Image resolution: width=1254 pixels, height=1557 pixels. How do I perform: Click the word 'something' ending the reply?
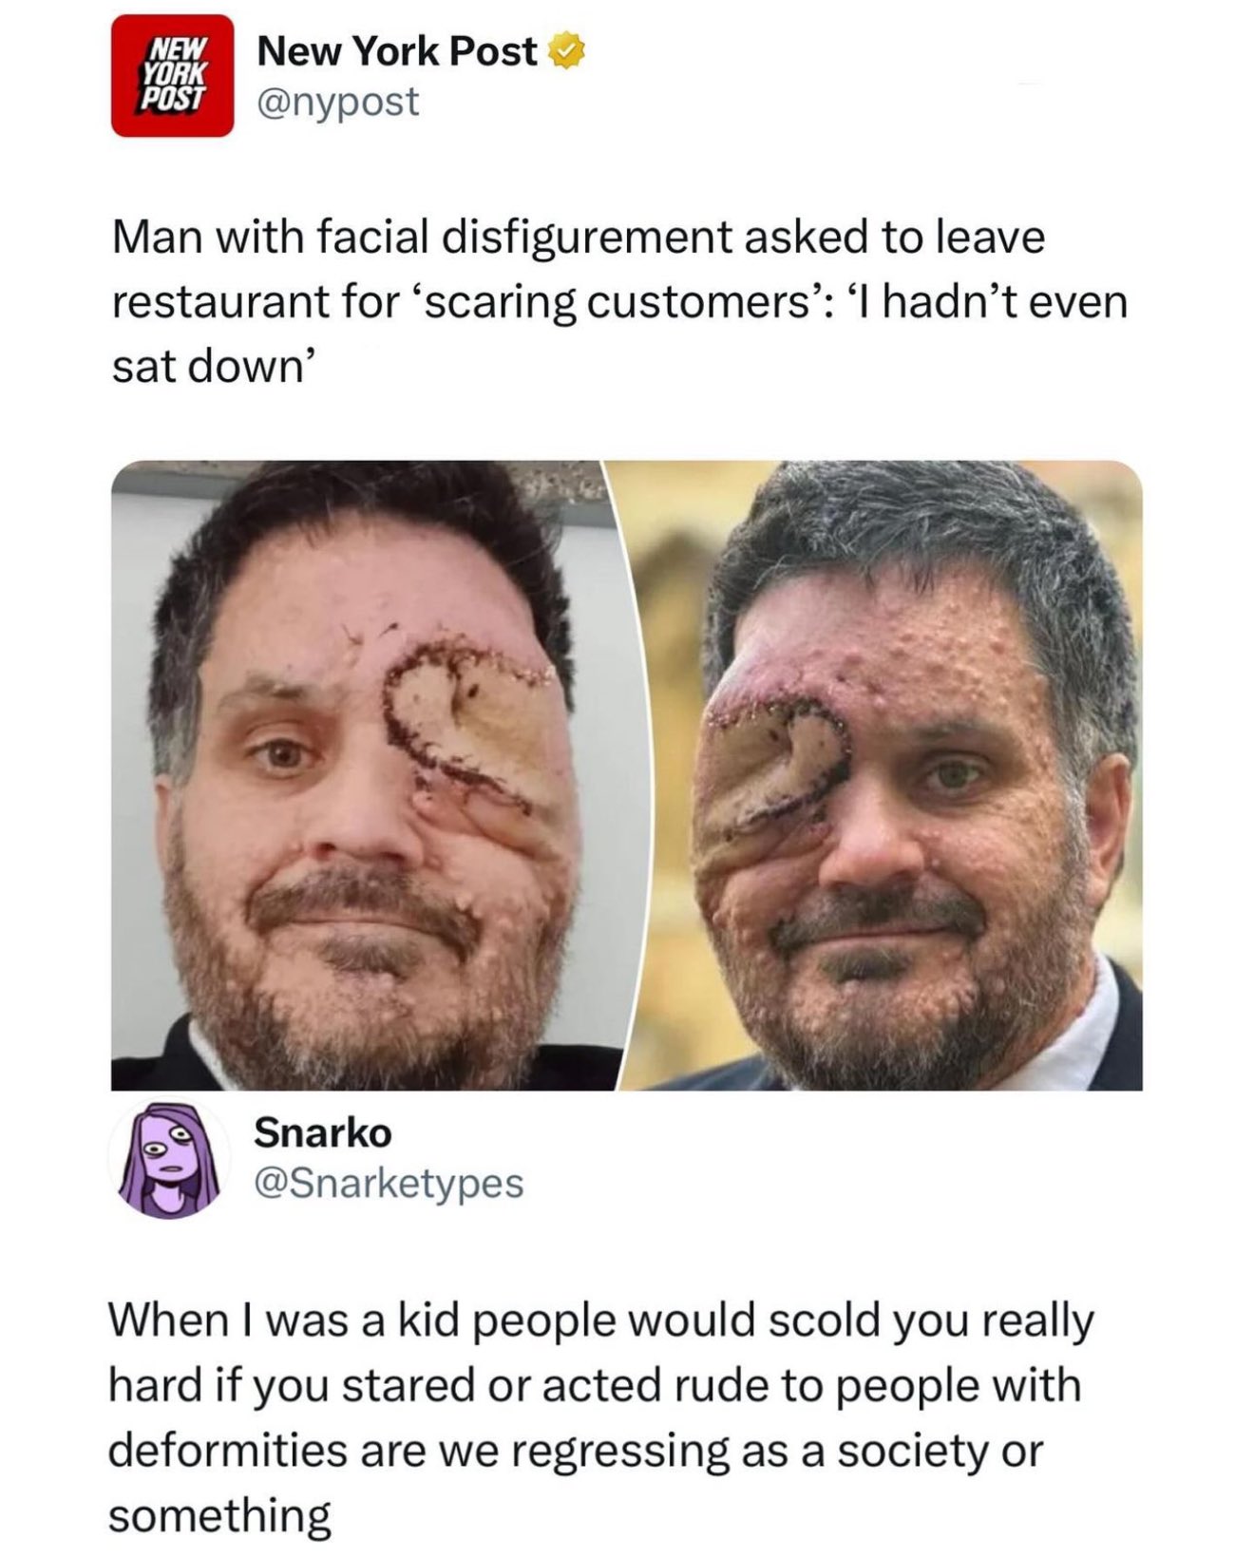tap(219, 1515)
